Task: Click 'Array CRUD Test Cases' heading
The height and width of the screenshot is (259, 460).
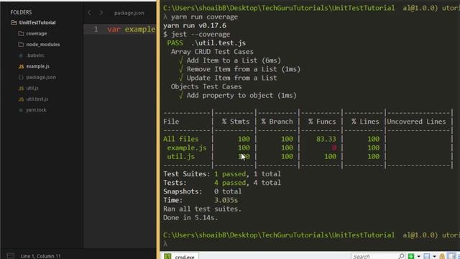Action: pyautogui.click(x=212, y=52)
